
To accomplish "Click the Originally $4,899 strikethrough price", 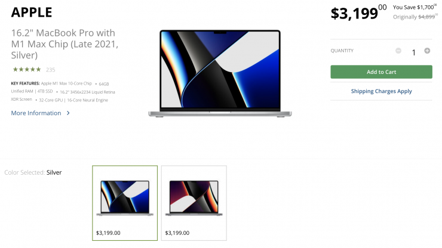I will 415,17.
